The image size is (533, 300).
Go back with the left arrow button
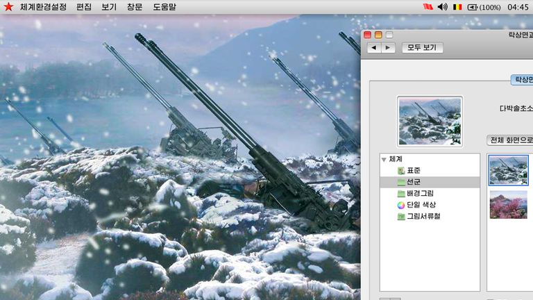tap(374, 48)
